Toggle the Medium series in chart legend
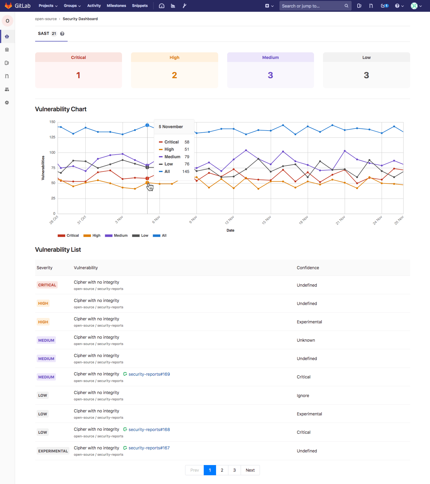Viewport: 430px width, 484px height. click(x=116, y=236)
